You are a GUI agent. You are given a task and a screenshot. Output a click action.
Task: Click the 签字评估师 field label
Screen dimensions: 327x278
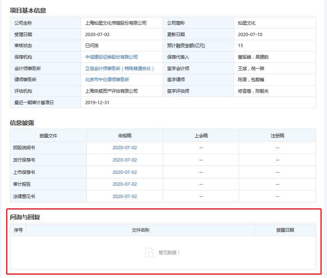[x=178, y=91]
